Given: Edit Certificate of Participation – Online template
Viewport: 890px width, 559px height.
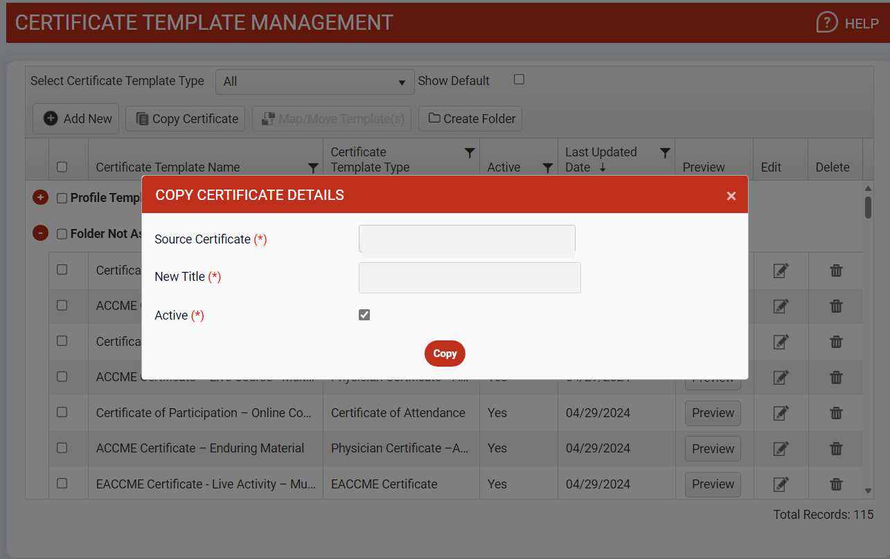Looking at the screenshot, I should (781, 413).
